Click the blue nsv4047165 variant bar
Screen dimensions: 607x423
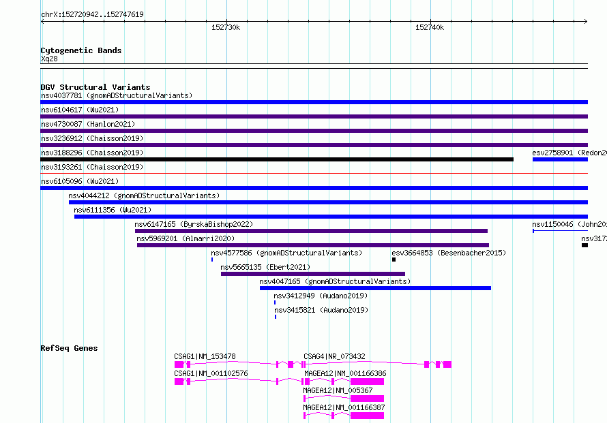376,288
